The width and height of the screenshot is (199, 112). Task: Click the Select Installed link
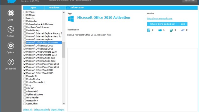41,109
